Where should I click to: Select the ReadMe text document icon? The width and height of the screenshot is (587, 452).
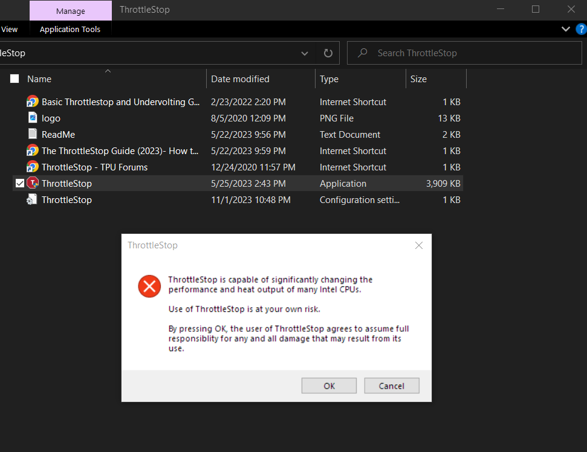[x=33, y=134]
